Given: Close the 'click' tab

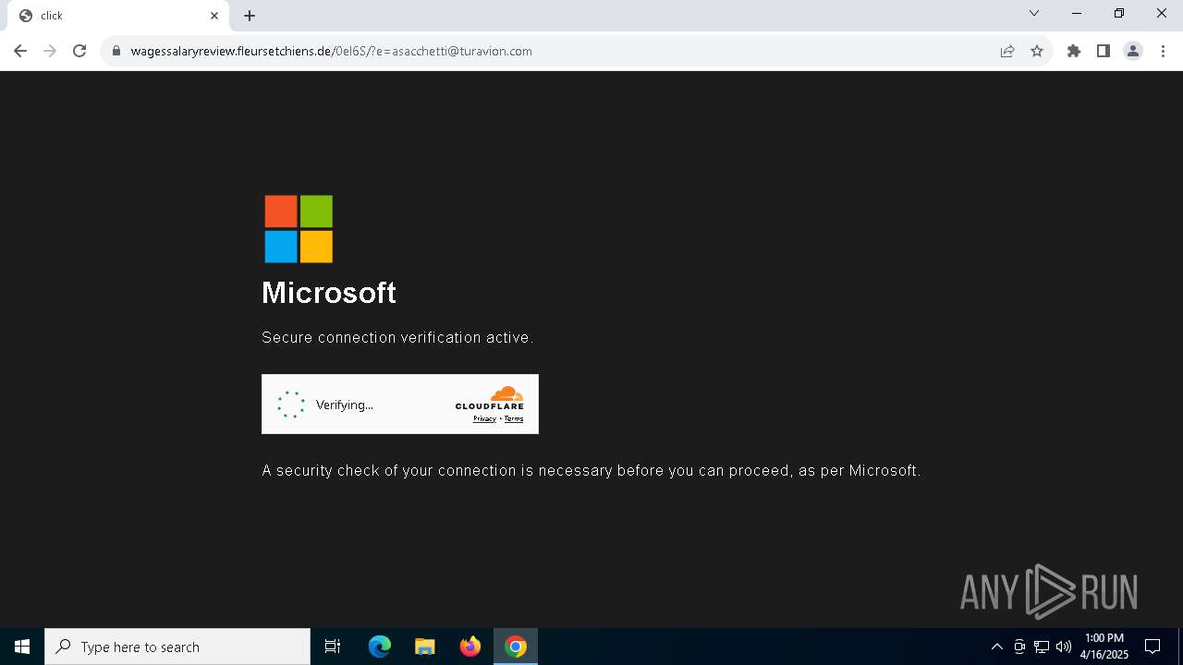Looking at the screenshot, I should (214, 16).
